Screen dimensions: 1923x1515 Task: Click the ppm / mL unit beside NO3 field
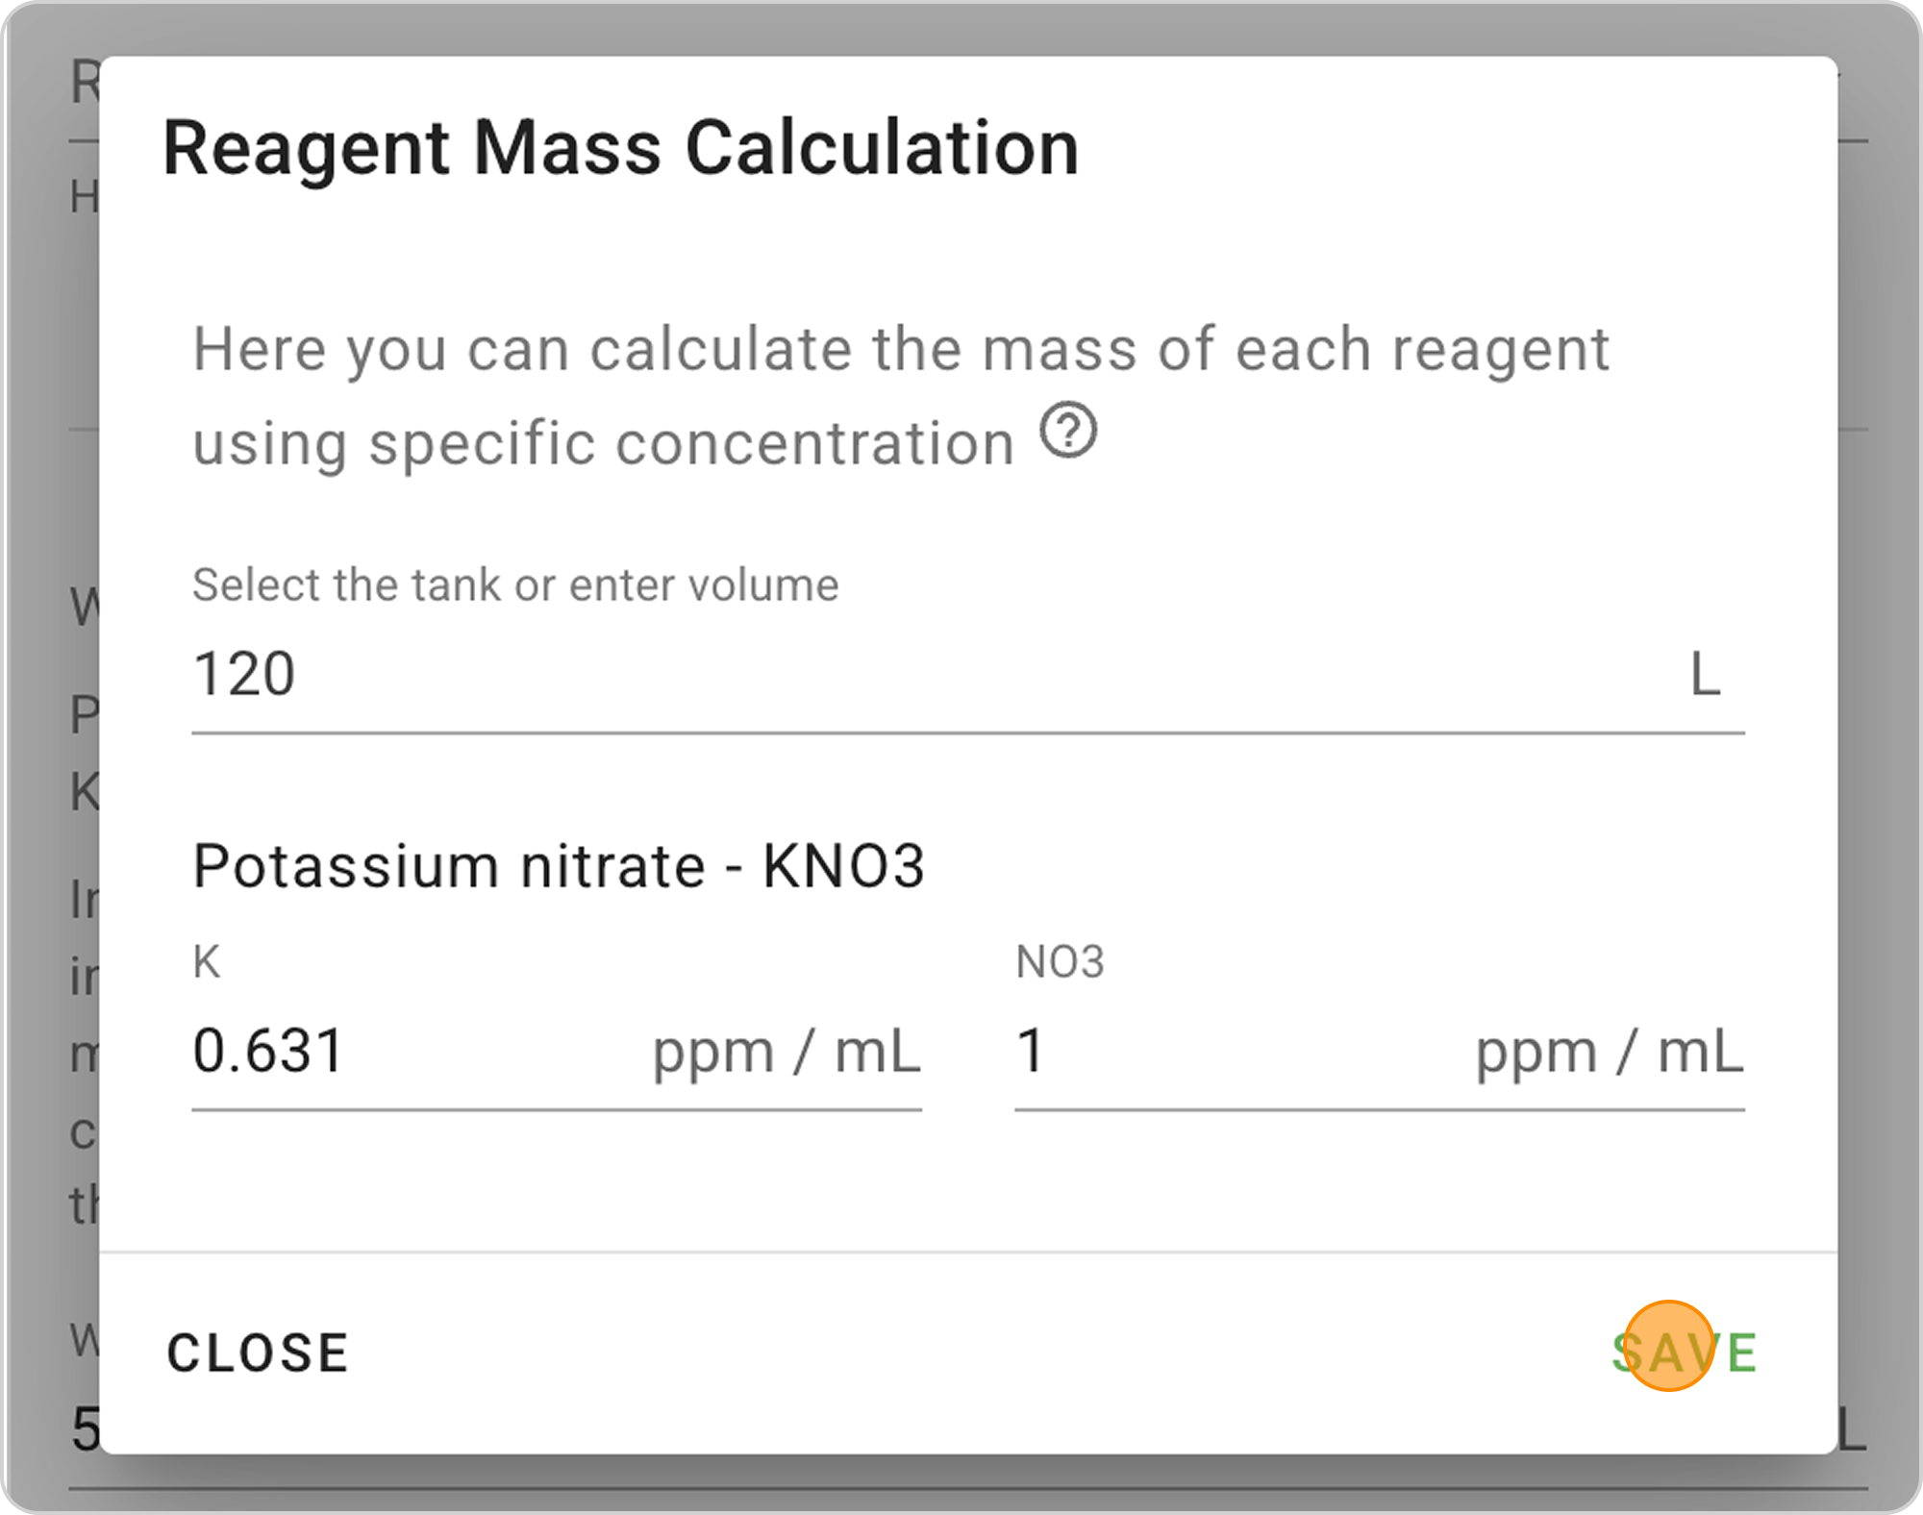click(1610, 1052)
